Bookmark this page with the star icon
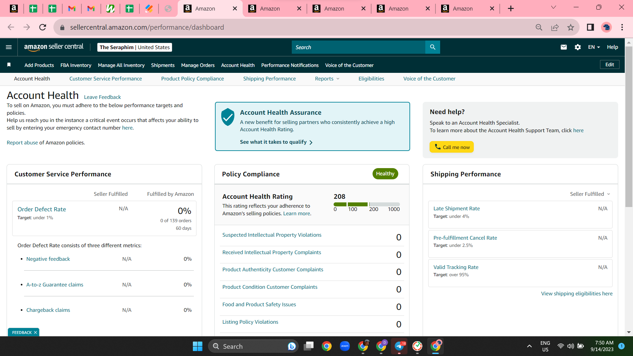The image size is (633, 356). [571, 27]
